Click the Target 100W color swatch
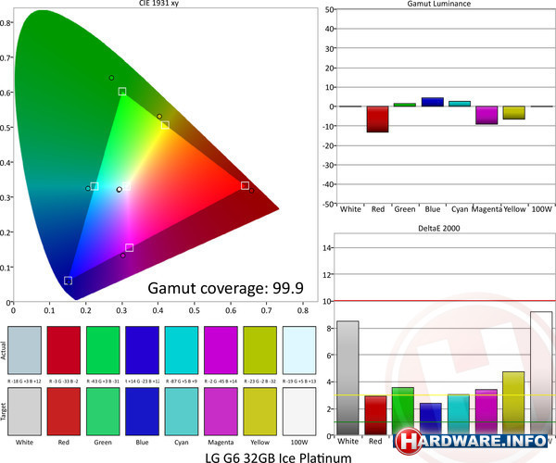 point(299,411)
